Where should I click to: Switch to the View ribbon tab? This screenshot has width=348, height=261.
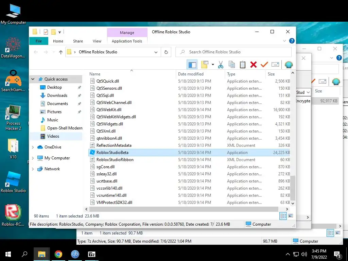[97, 41]
